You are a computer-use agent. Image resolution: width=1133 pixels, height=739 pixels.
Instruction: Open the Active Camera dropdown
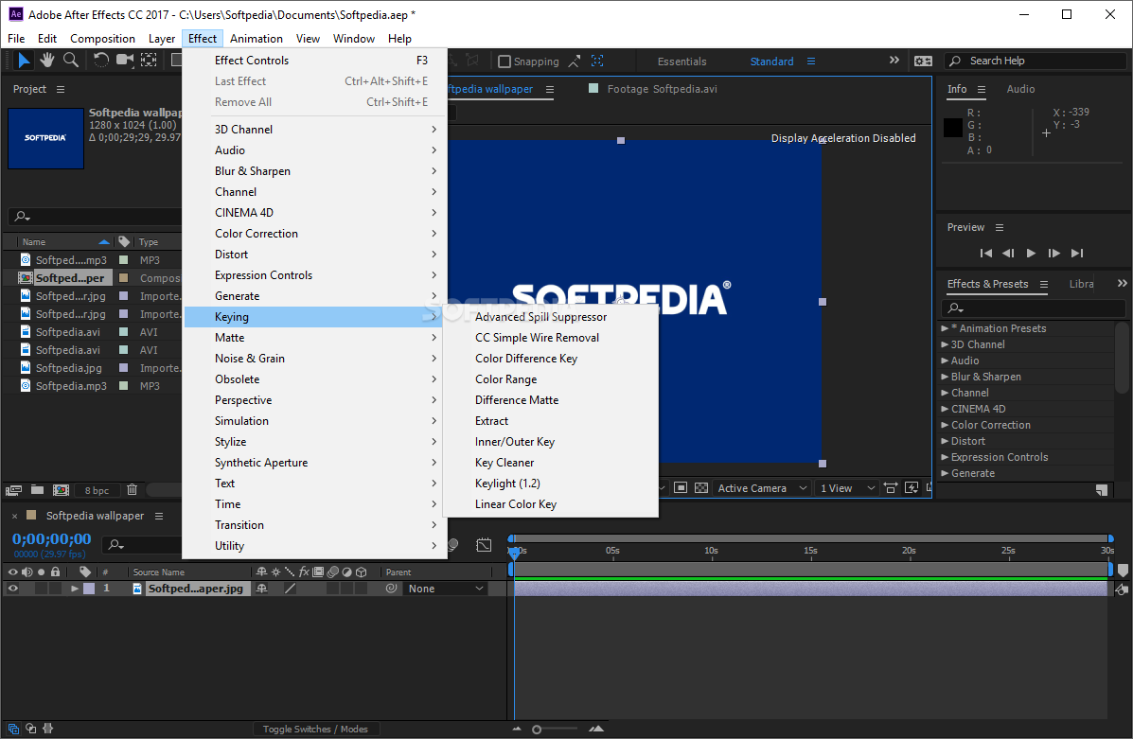(x=761, y=488)
